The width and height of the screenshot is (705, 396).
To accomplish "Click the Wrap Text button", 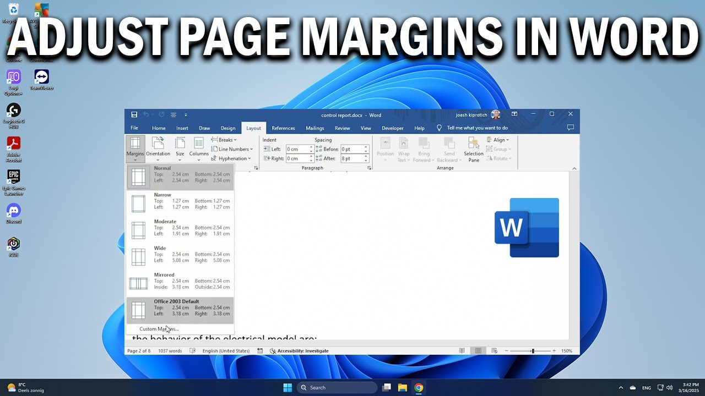I will (404, 150).
